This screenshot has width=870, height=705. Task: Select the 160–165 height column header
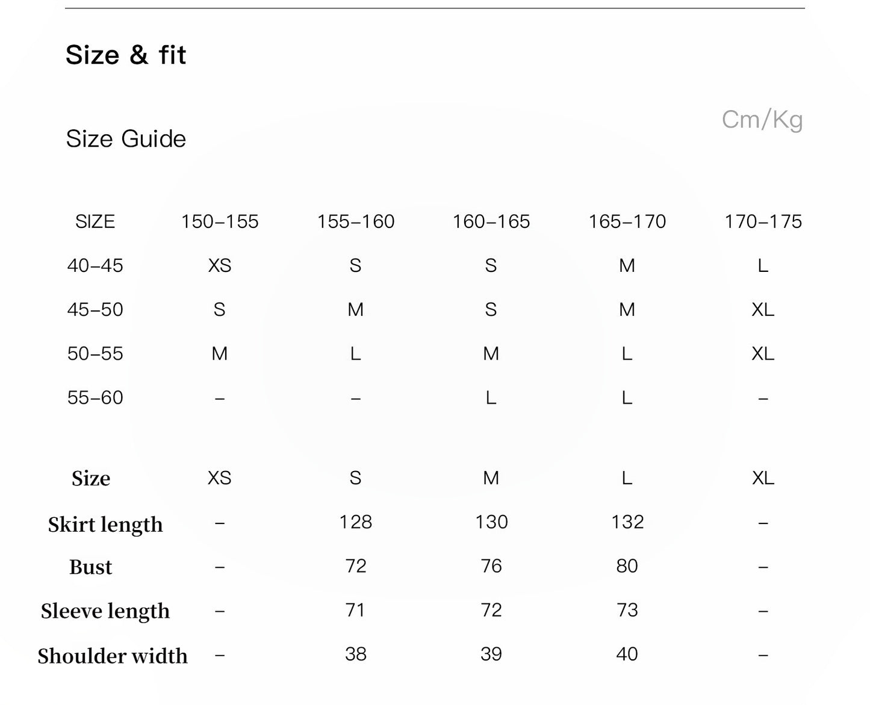click(491, 222)
